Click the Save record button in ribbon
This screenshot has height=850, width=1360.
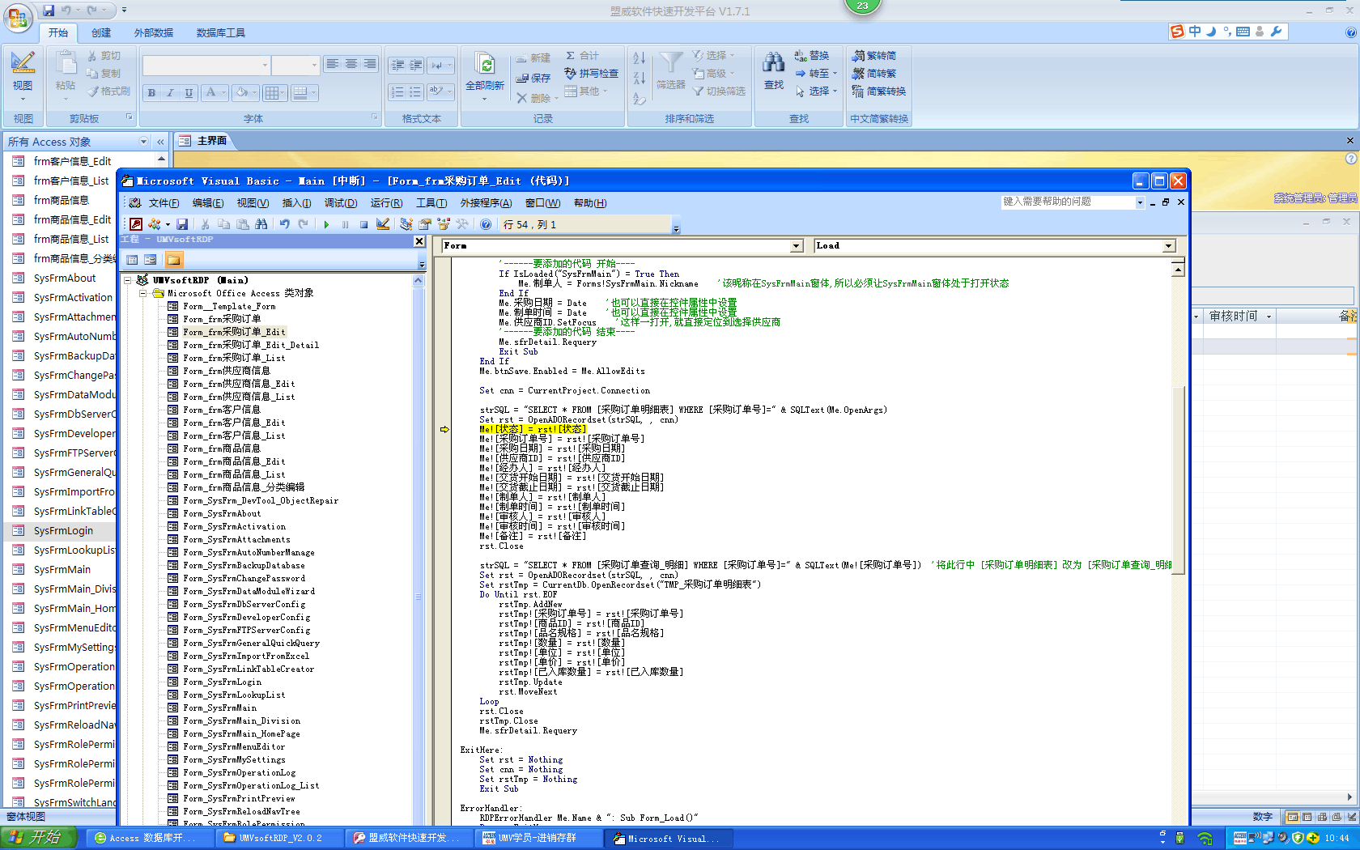click(533, 78)
